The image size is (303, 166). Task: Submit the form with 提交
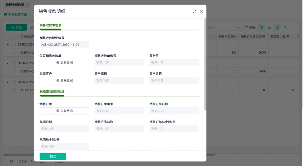[53, 156]
